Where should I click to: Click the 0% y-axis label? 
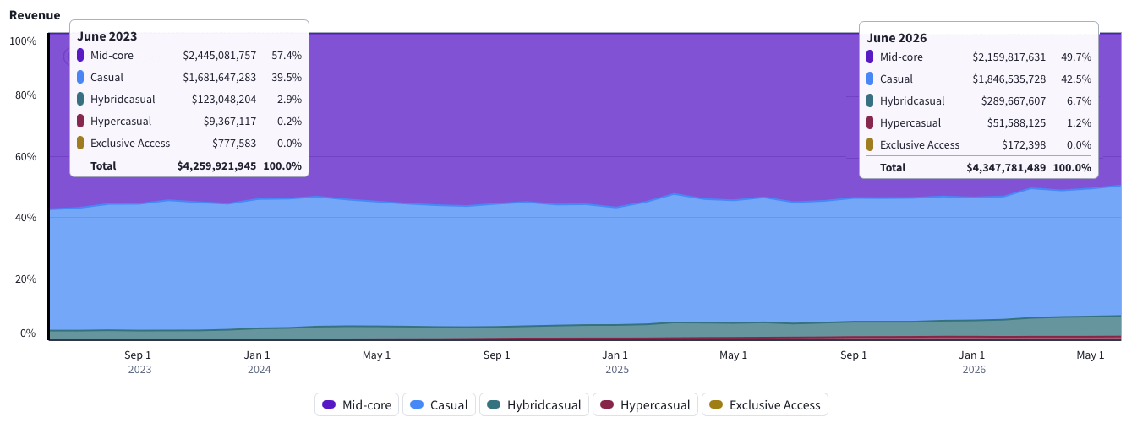[x=28, y=333]
